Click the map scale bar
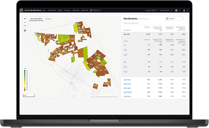The image size is (209, 128). coord(29,96)
